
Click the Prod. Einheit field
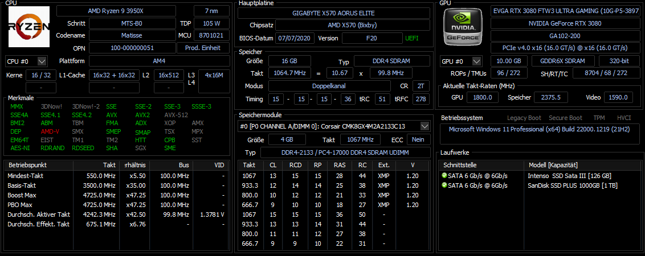pyautogui.click(x=203, y=48)
